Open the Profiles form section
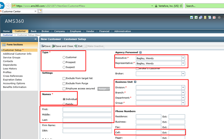 (7, 72)
